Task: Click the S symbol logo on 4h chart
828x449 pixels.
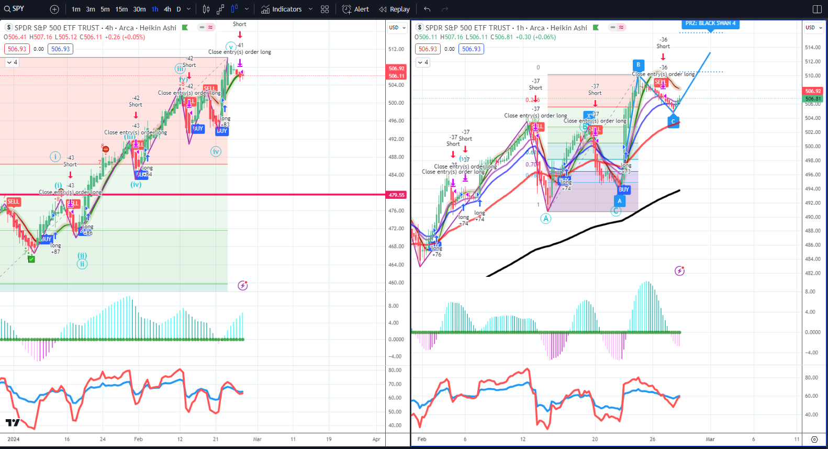Action: tap(8, 27)
